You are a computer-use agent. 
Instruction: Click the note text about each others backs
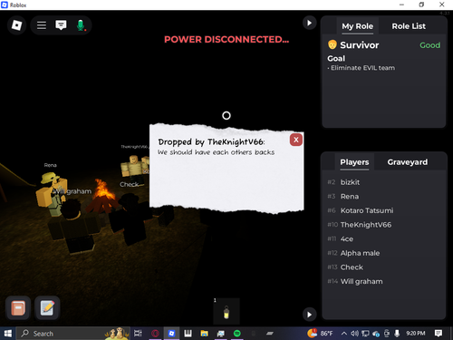pos(216,152)
